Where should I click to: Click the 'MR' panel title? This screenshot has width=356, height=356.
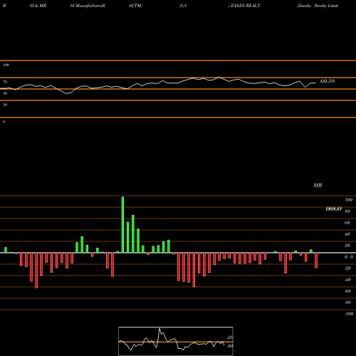(318, 185)
